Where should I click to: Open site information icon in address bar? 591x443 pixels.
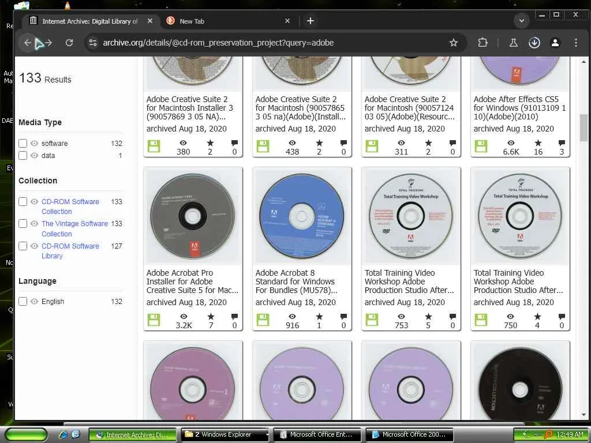(93, 43)
